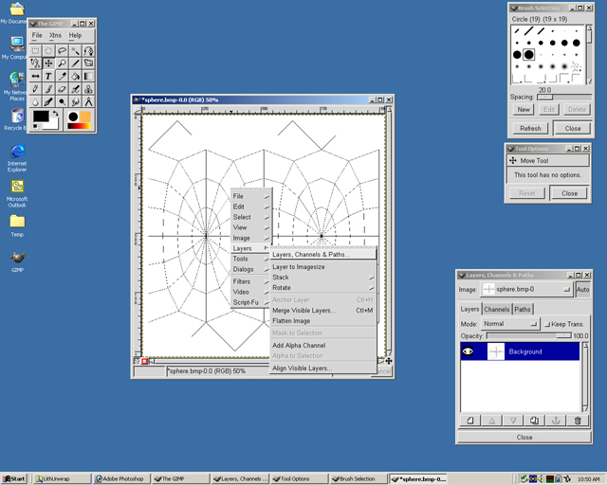Image resolution: width=607 pixels, height=485 pixels.
Task: Activate the Bezier Select tool
Action: (x=88, y=50)
